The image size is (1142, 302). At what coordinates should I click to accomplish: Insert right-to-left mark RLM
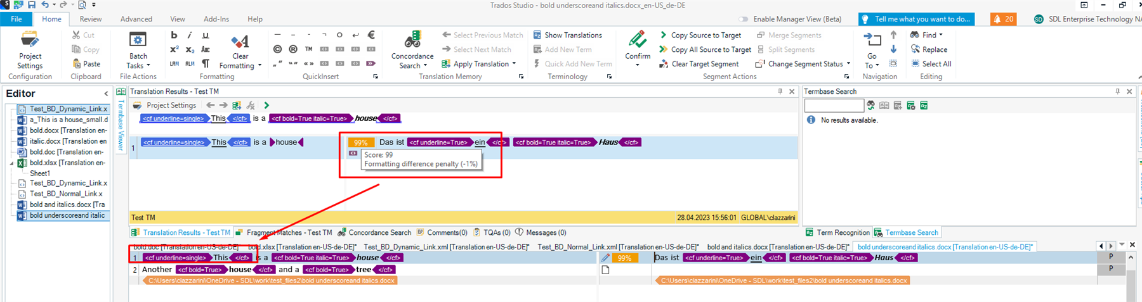click(x=190, y=63)
